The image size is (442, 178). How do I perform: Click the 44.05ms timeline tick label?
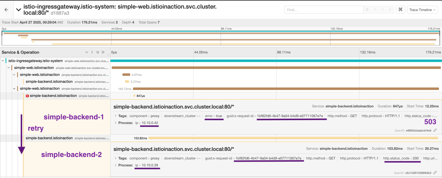tap(201, 52)
